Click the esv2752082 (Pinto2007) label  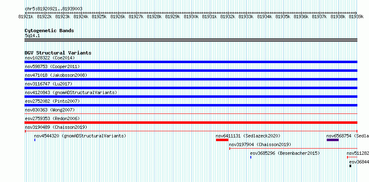(52, 101)
